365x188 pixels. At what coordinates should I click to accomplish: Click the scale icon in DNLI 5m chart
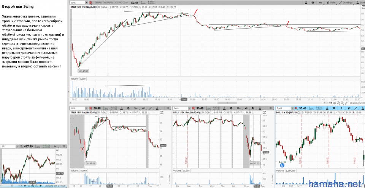(x=162, y=113)
